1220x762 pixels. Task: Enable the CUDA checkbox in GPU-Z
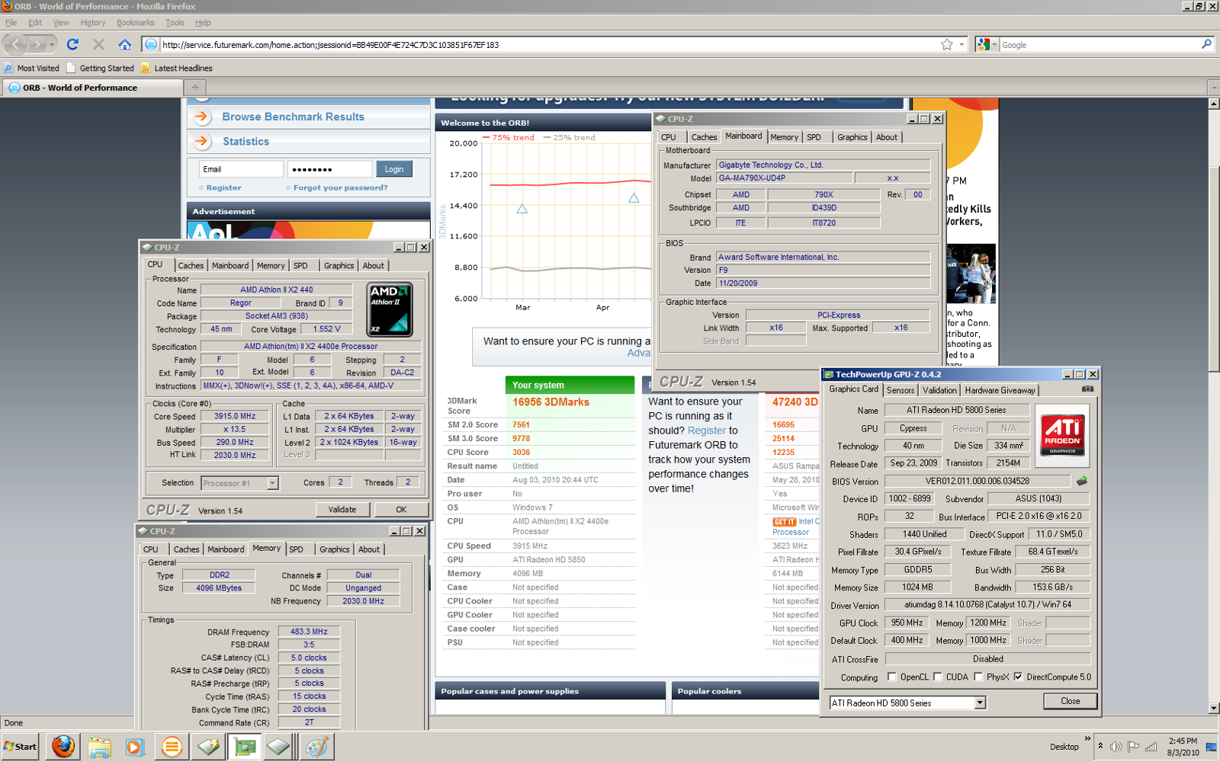(937, 677)
